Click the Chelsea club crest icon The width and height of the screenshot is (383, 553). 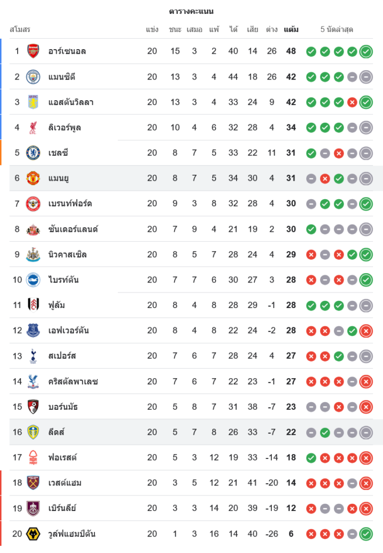(x=33, y=153)
